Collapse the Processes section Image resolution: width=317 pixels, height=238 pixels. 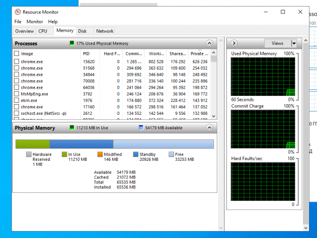point(209,43)
